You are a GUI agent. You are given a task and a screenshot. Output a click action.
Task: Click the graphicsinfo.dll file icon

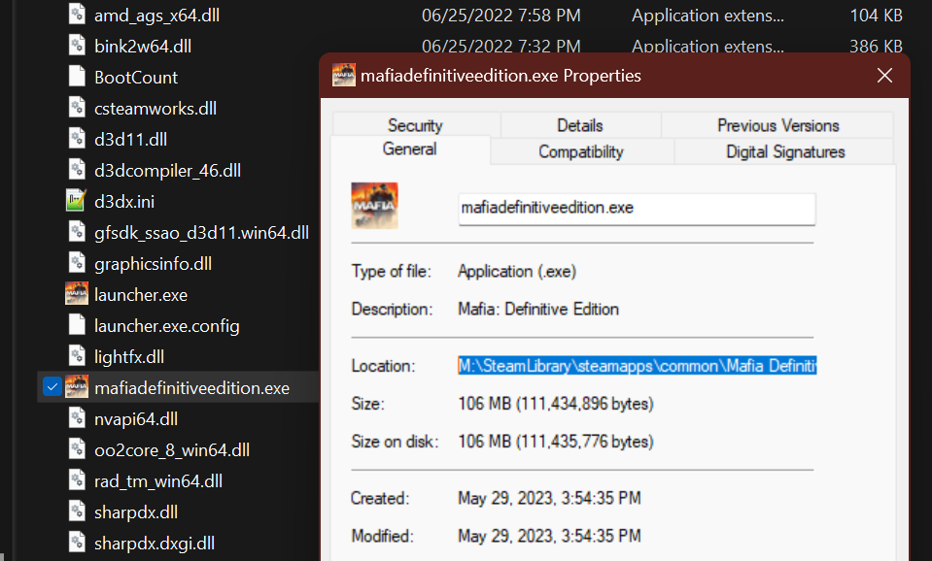77,263
